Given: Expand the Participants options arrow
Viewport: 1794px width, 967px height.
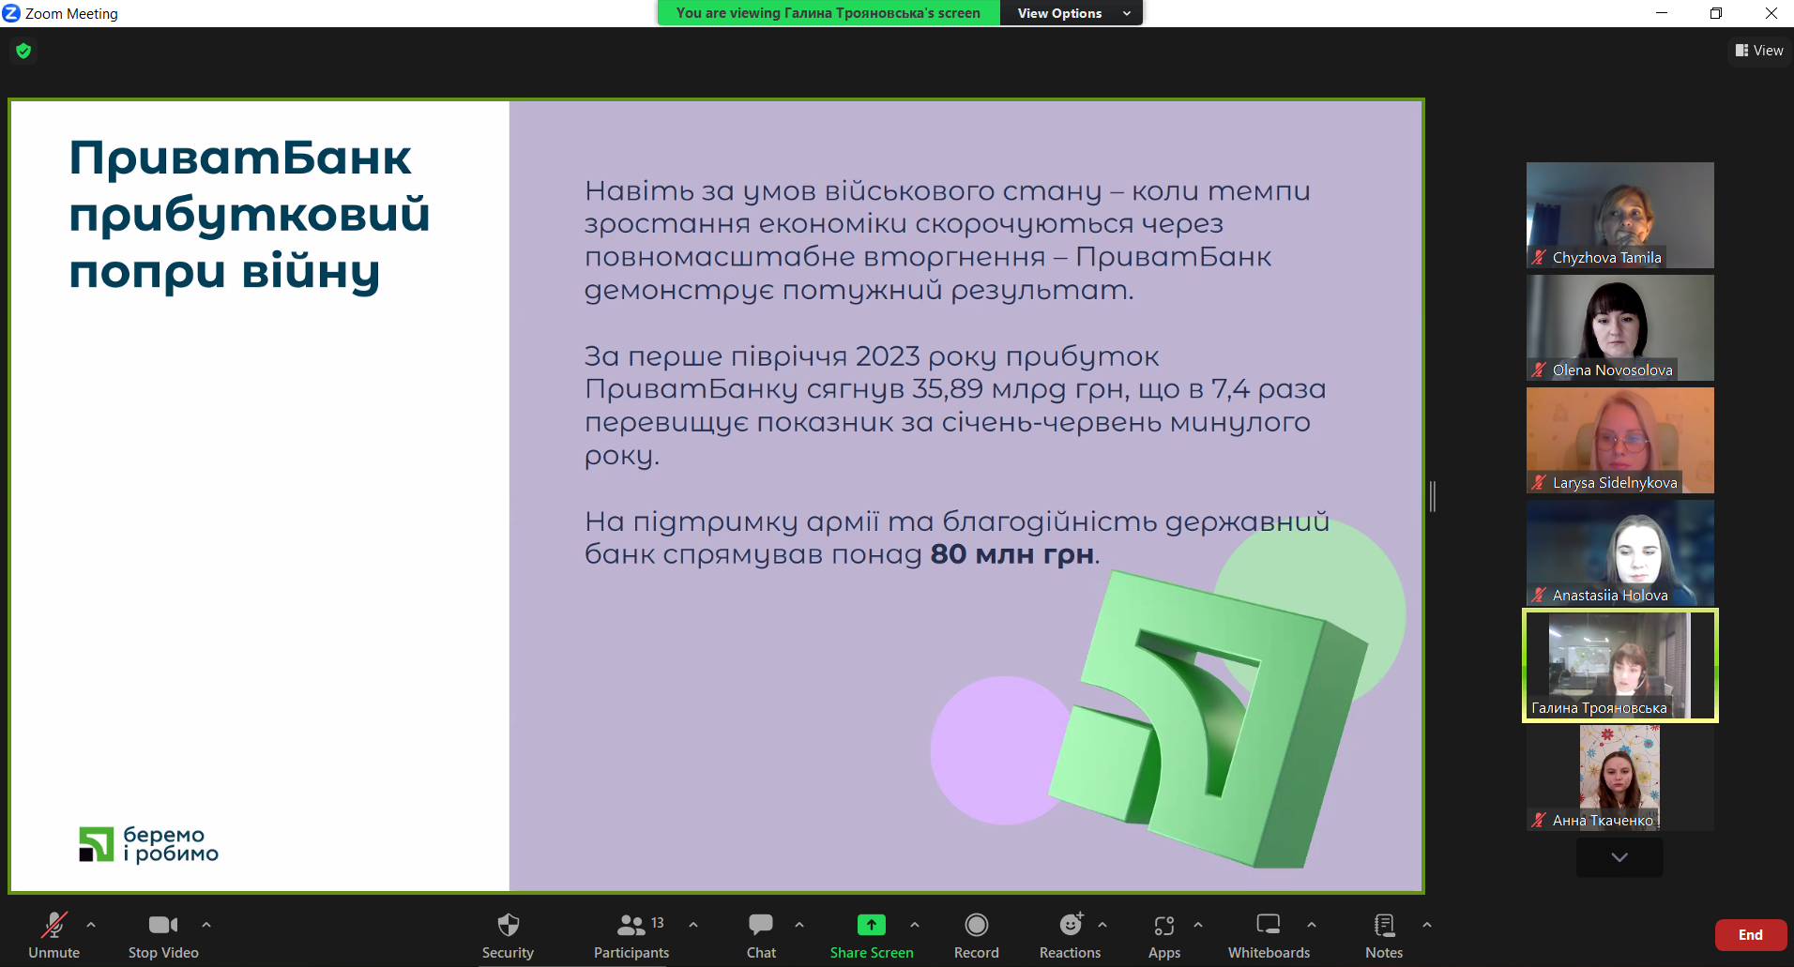Looking at the screenshot, I should [x=693, y=925].
